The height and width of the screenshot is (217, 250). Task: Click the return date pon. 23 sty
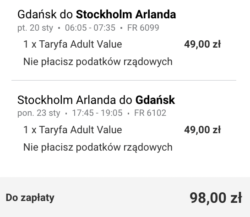[x=39, y=113]
